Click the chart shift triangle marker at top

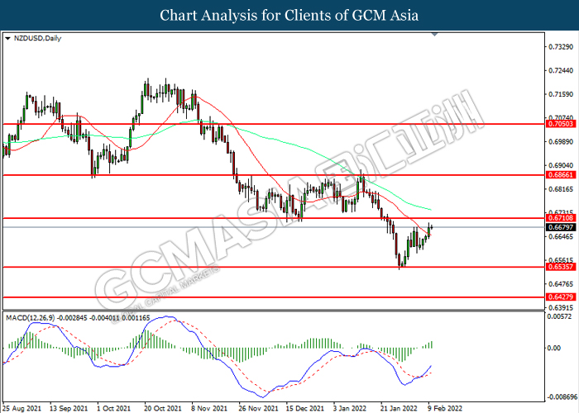point(434,35)
